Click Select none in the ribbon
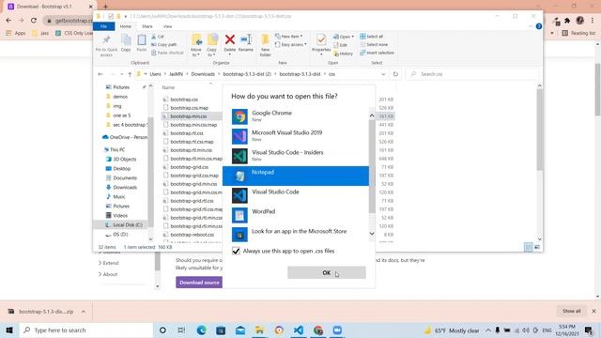This screenshot has height=338, width=601. pyautogui.click(x=374, y=44)
